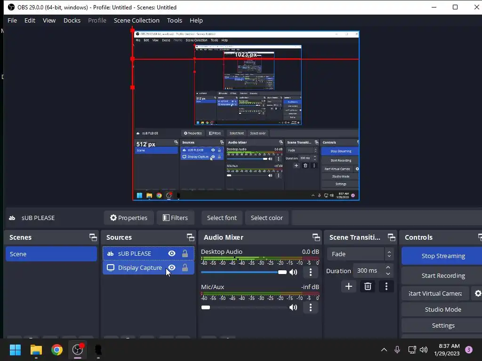Toggle Studio Mode
Viewport: 482px width, 361px height.
(443, 309)
